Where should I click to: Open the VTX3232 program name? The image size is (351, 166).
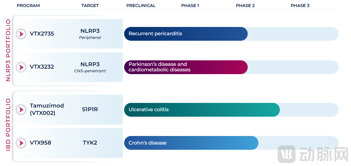[x=42, y=67]
